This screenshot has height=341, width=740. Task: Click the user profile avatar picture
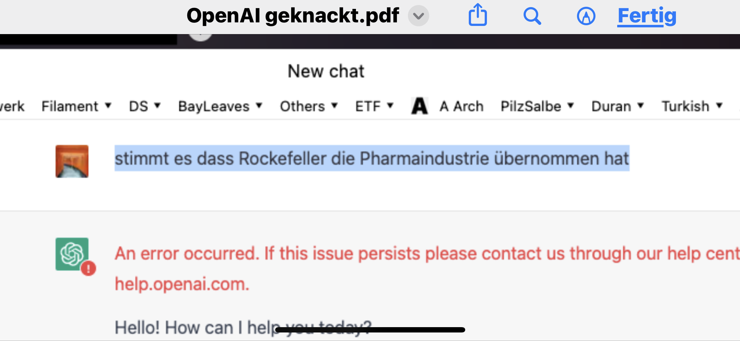(72, 161)
